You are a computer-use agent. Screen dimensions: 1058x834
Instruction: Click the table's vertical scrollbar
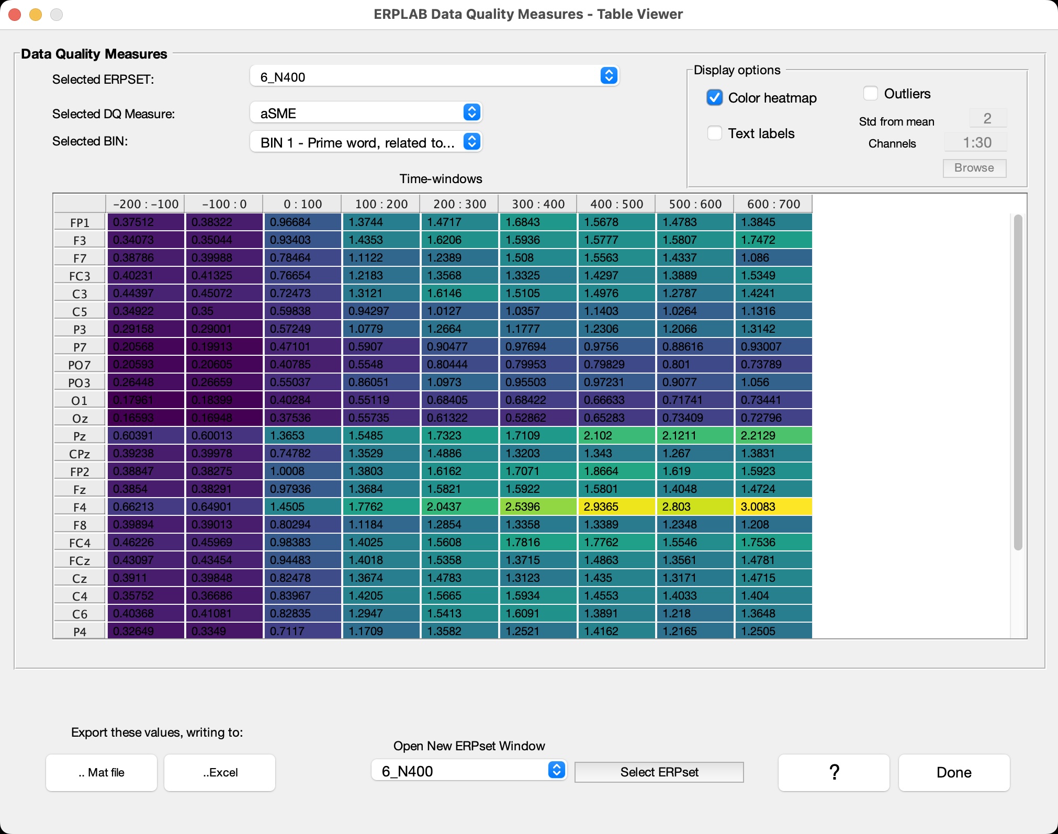[x=1018, y=382]
